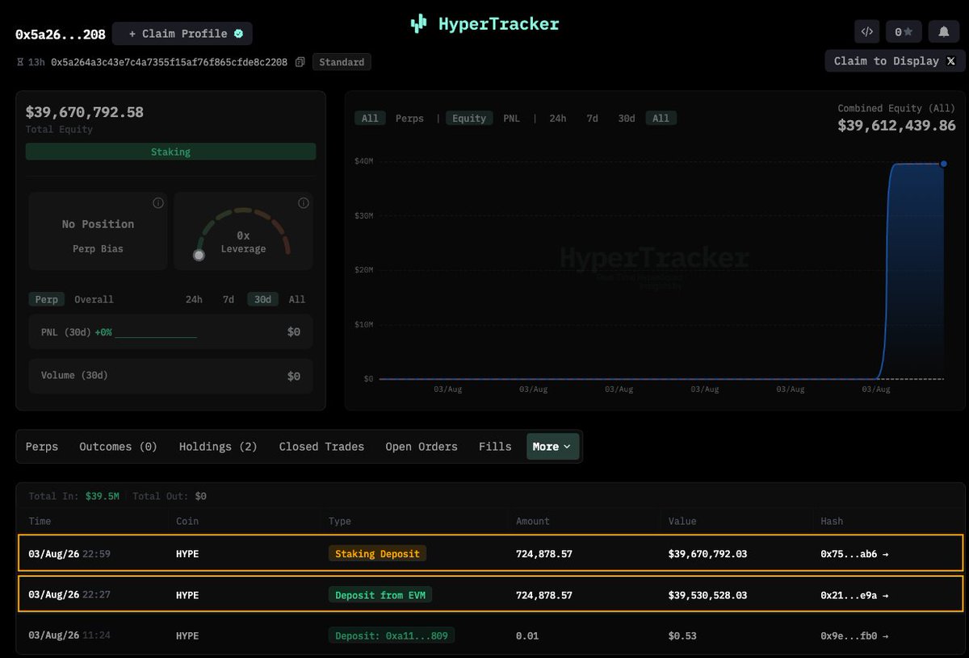
Task: Select the chart's All timeframe
Action: [661, 118]
